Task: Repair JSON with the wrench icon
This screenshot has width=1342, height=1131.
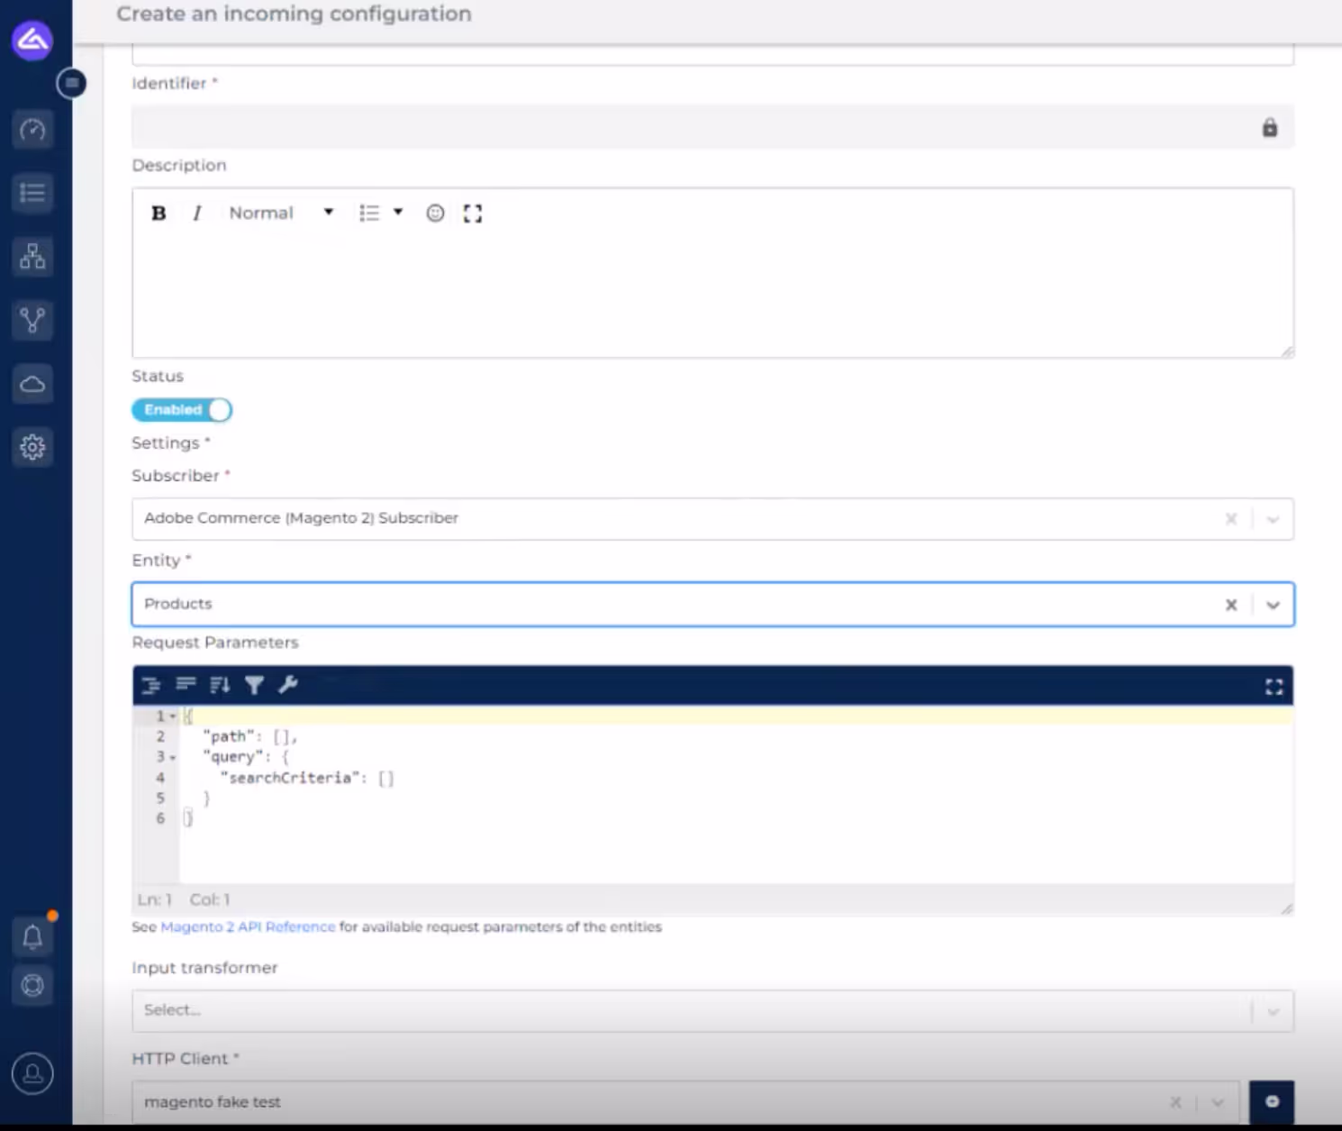Action: coord(288,685)
